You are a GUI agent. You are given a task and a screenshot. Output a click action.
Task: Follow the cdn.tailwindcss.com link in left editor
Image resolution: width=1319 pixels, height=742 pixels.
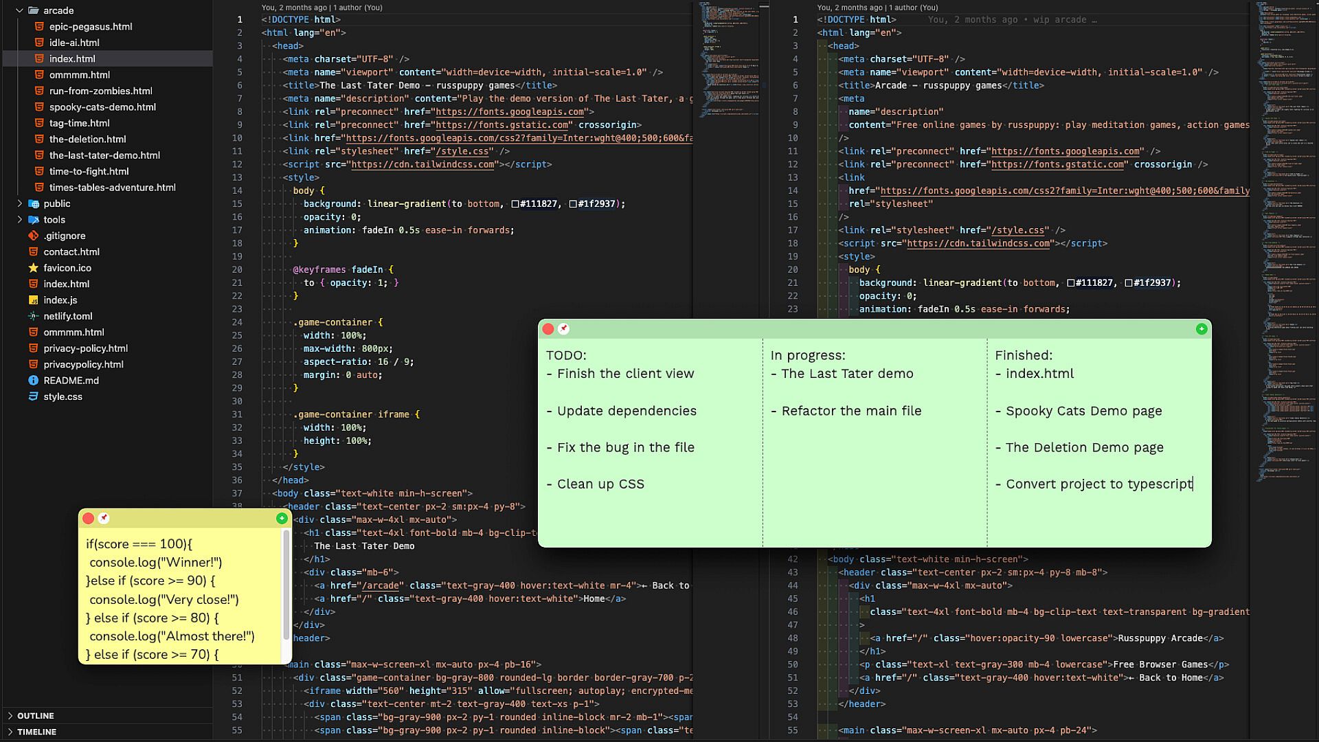pos(422,164)
